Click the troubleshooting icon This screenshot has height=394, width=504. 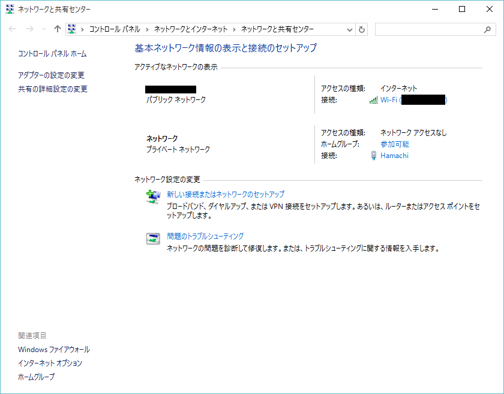click(x=154, y=238)
